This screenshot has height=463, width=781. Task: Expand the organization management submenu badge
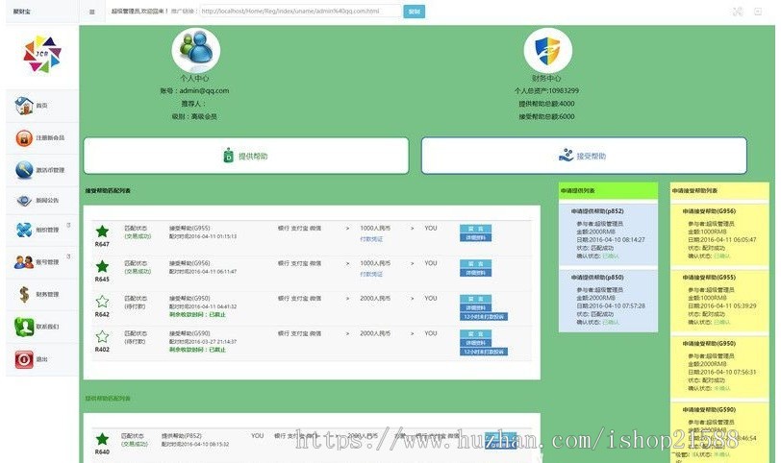pos(68,226)
